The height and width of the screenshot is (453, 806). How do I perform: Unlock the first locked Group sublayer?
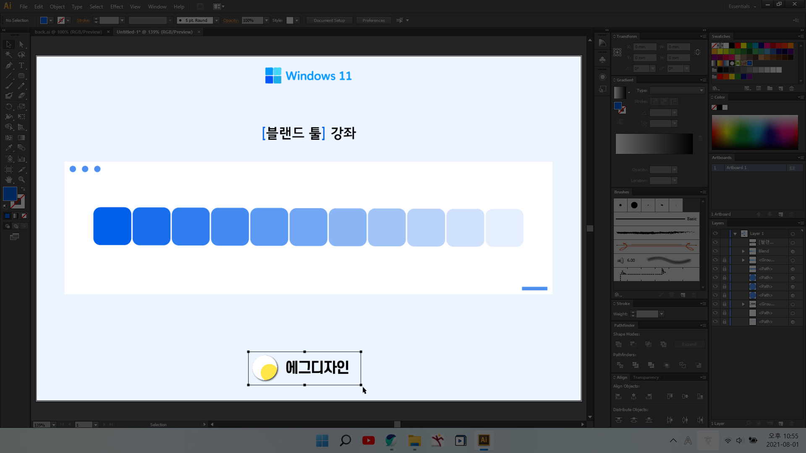coord(724,260)
